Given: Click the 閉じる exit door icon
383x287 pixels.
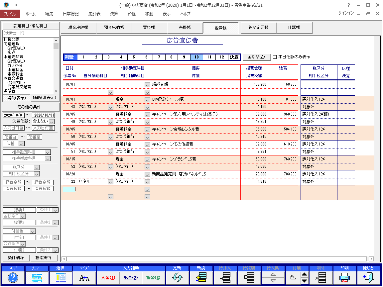Looking at the screenshot, I should [368, 278].
